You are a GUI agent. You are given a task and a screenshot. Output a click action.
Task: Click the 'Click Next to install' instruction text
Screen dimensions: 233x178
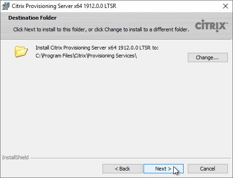point(101,29)
